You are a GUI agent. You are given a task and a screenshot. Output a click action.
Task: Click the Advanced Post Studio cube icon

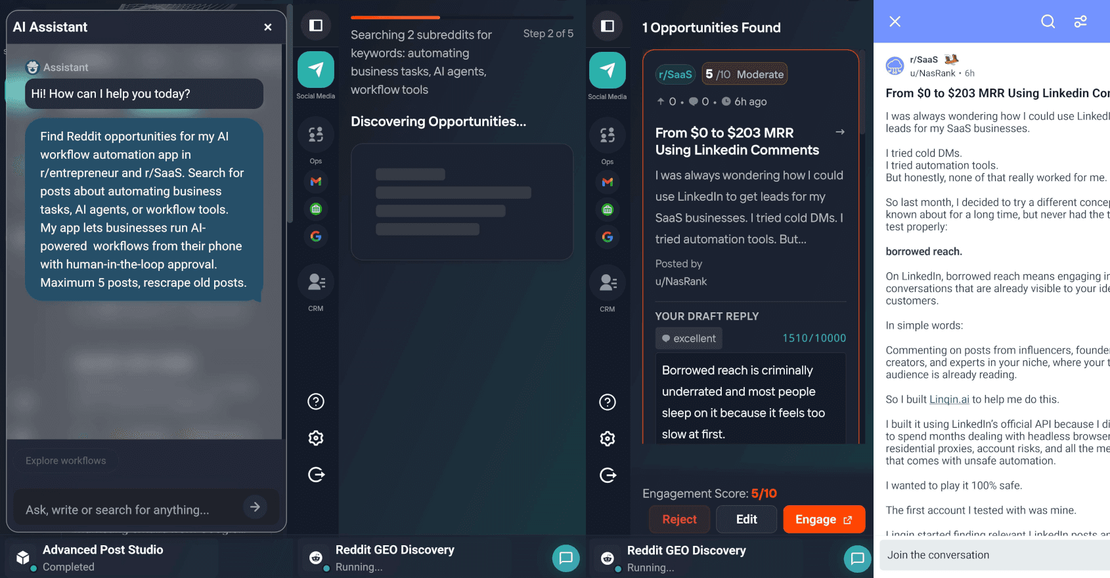[23, 558]
